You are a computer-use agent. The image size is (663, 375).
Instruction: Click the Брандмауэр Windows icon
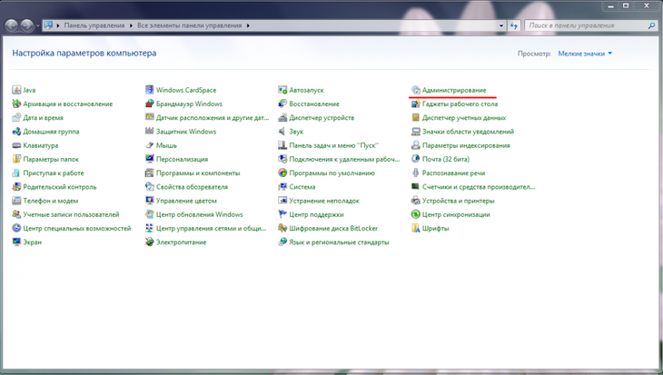(150, 104)
